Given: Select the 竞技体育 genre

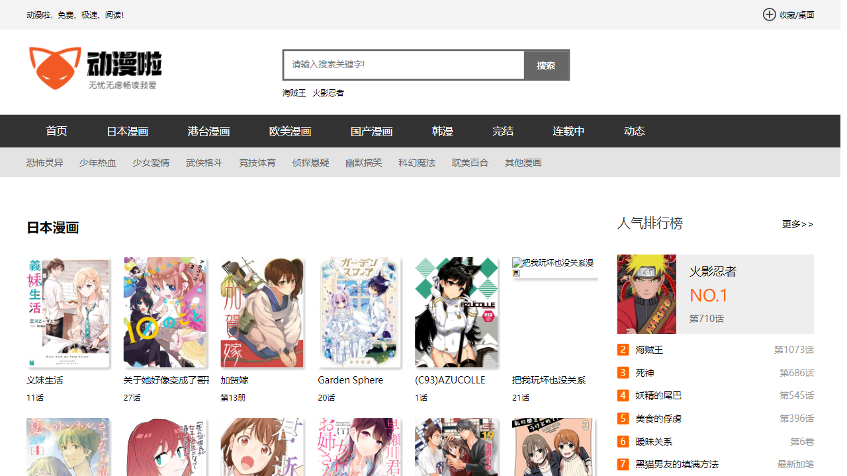Looking at the screenshot, I should (x=257, y=163).
